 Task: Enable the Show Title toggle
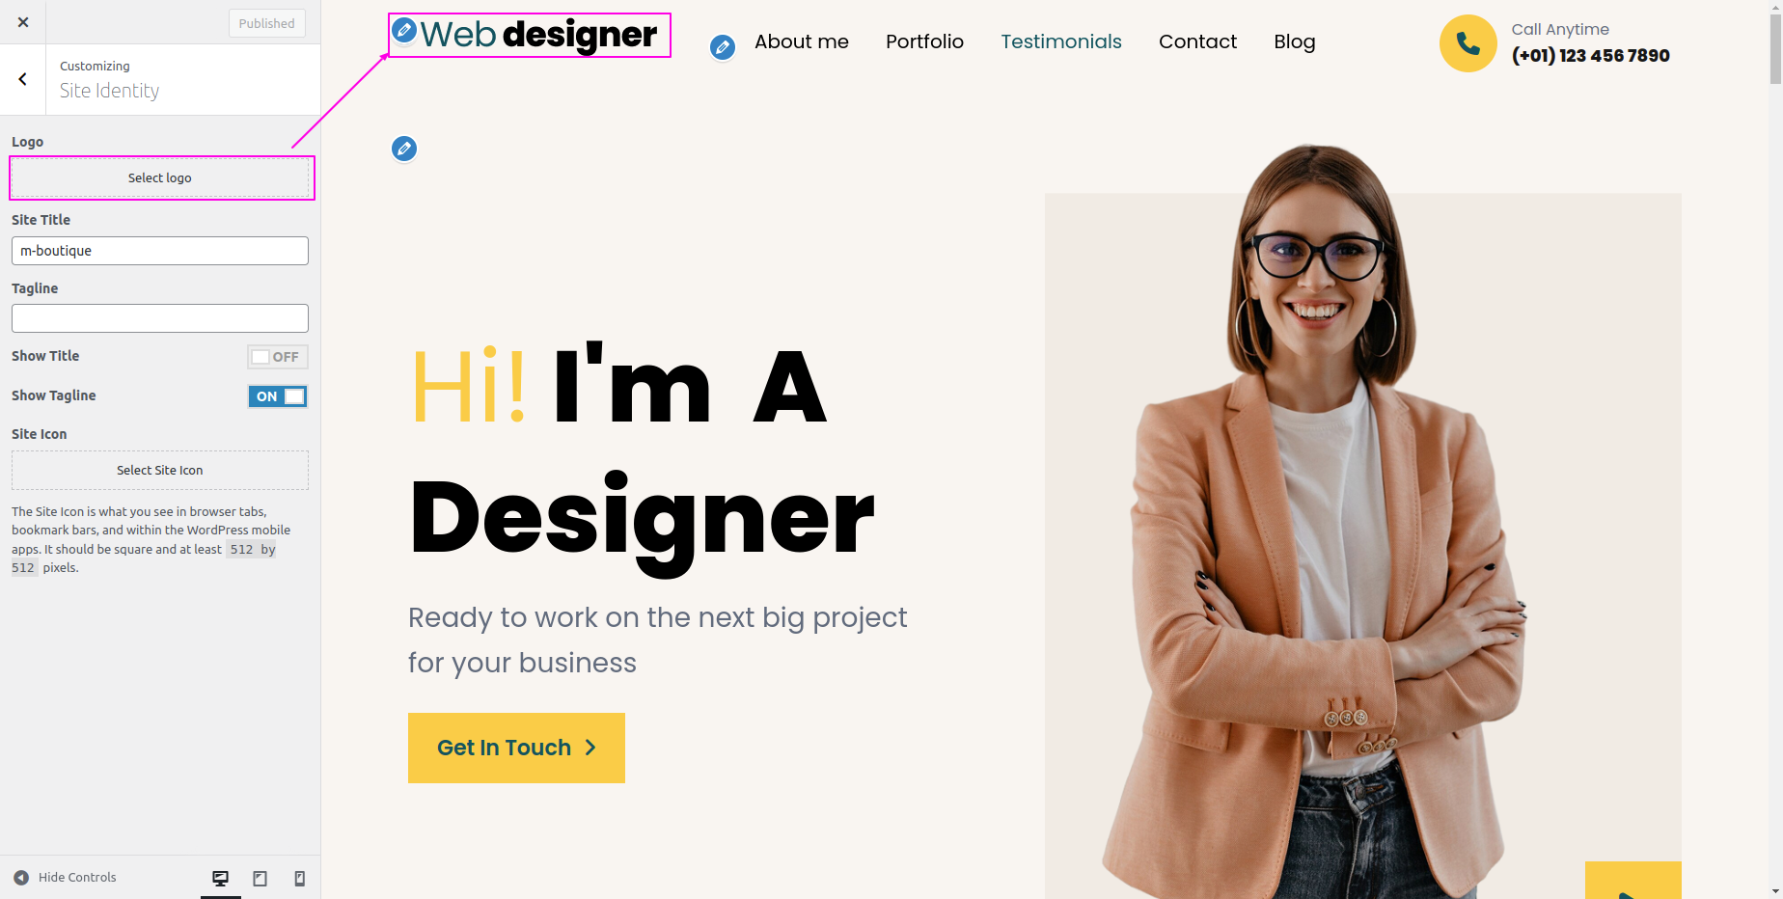[278, 357]
